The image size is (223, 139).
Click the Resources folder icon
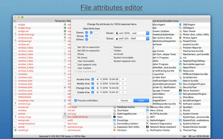180,71
